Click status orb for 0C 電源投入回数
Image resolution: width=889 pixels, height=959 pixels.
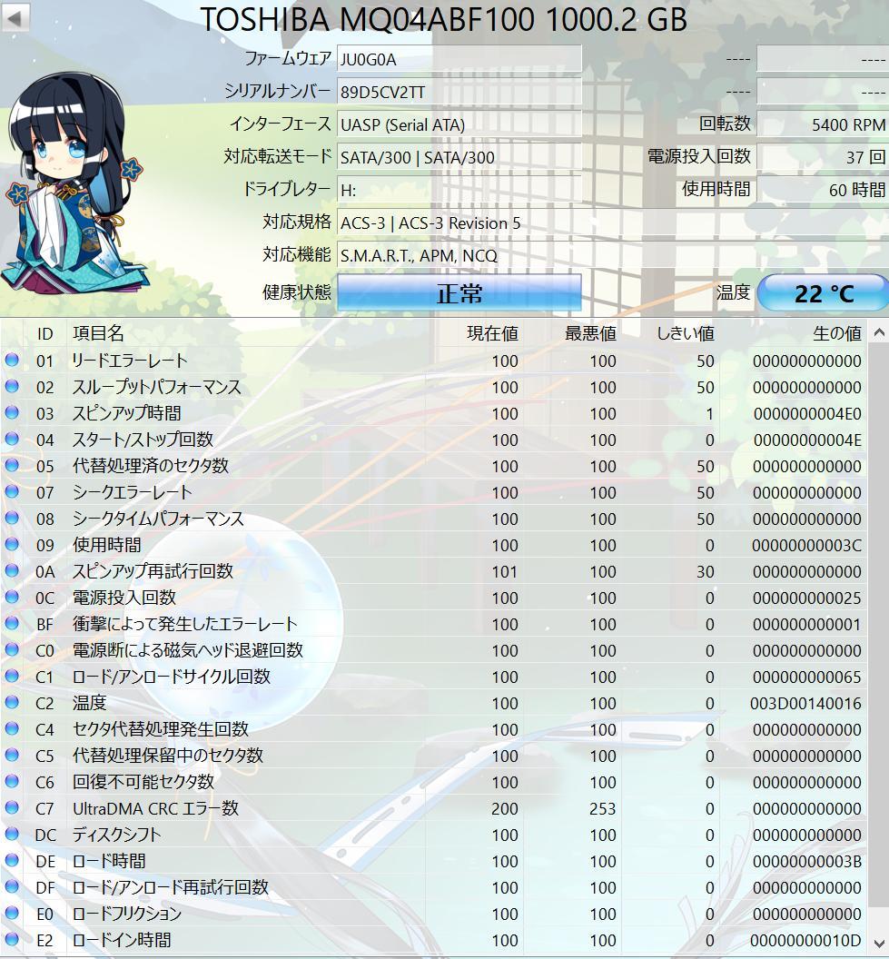12,597
